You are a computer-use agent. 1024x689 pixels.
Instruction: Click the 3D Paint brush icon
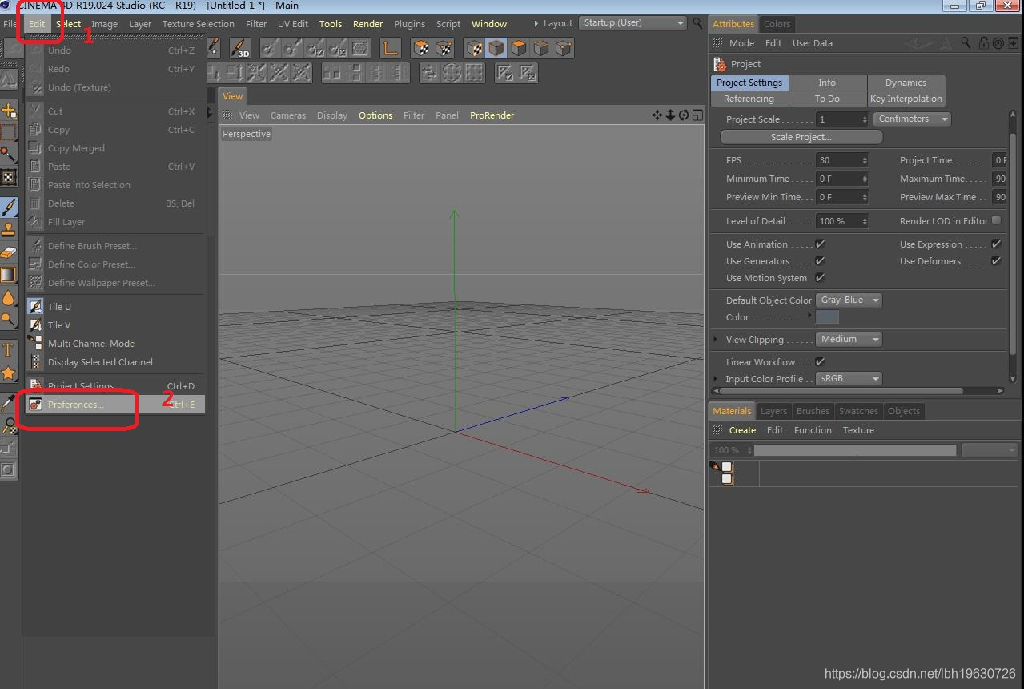click(240, 49)
